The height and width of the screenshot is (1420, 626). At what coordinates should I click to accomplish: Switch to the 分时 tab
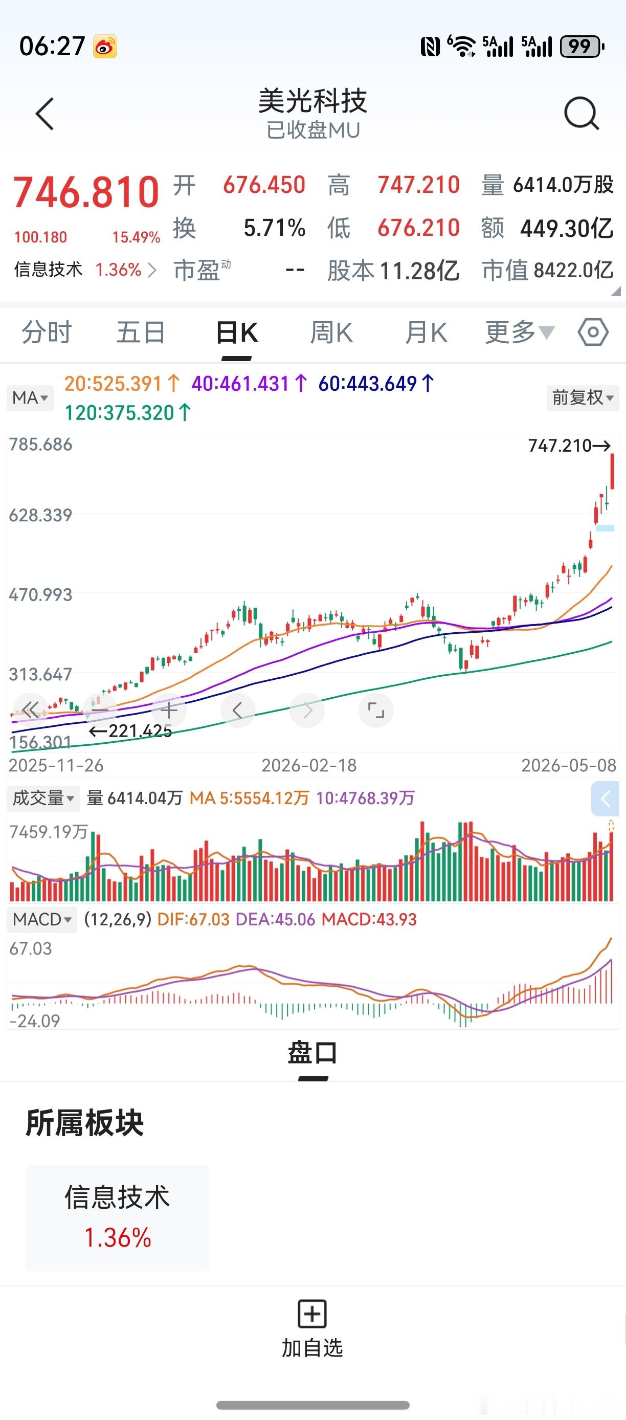pyautogui.click(x=47, y=332)
